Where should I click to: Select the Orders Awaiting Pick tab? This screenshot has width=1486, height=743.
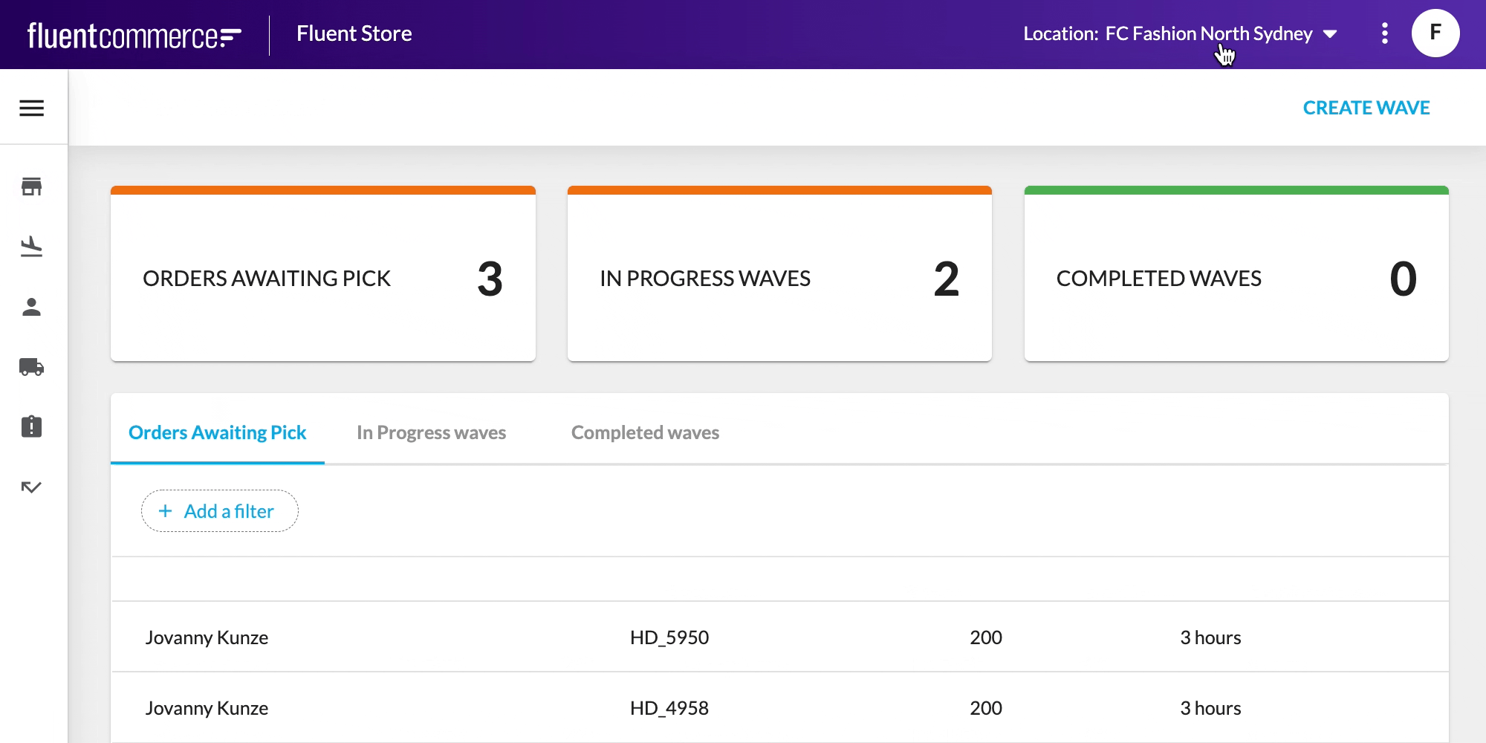pos(216,432)
